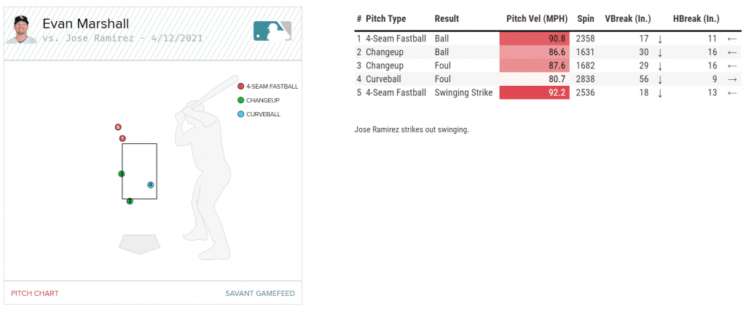Select curveball pitch 4 marker in zone

(150, 185)
